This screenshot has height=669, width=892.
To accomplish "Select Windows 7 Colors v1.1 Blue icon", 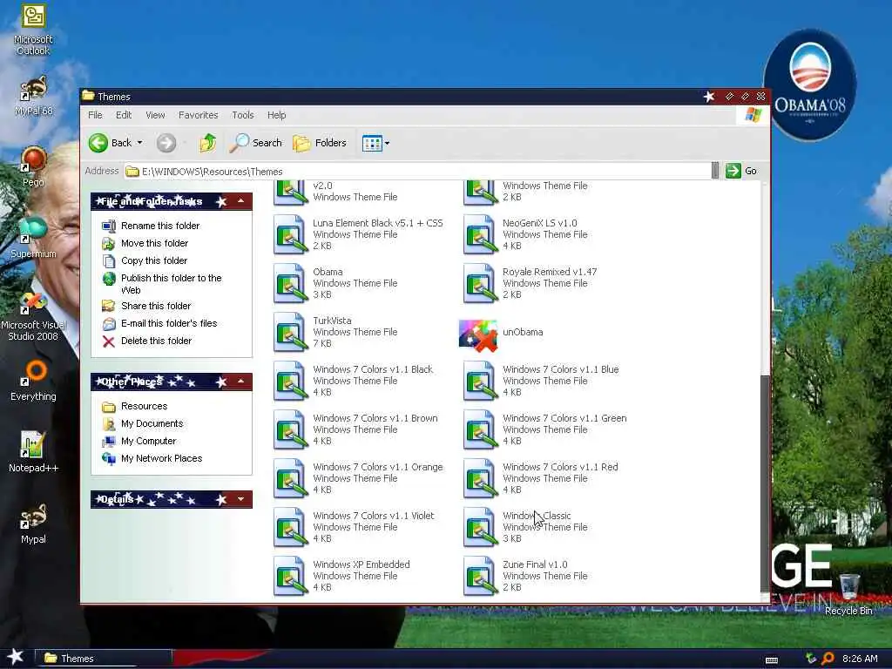I will [481, 381].
